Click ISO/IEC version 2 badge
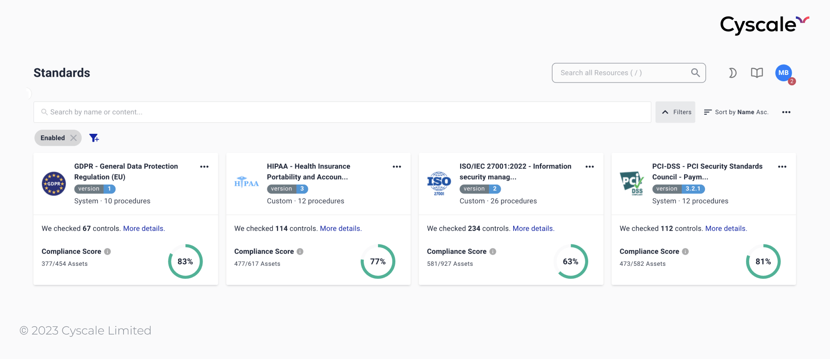830x359 pixels. 480,189
